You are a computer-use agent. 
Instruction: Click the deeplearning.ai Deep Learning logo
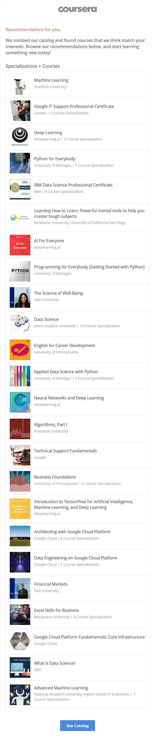[x=20, y=137]
